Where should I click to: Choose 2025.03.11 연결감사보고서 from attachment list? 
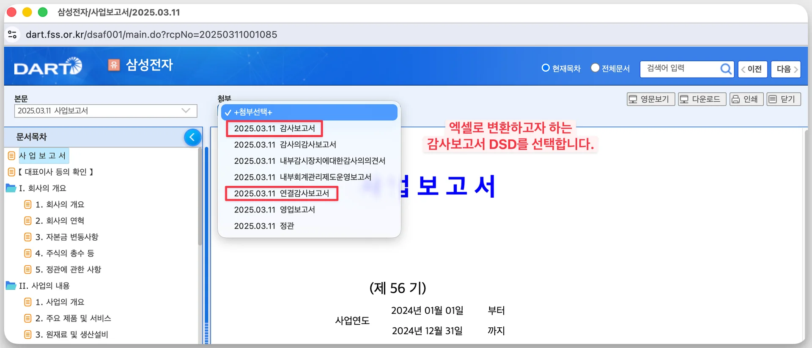281,193
